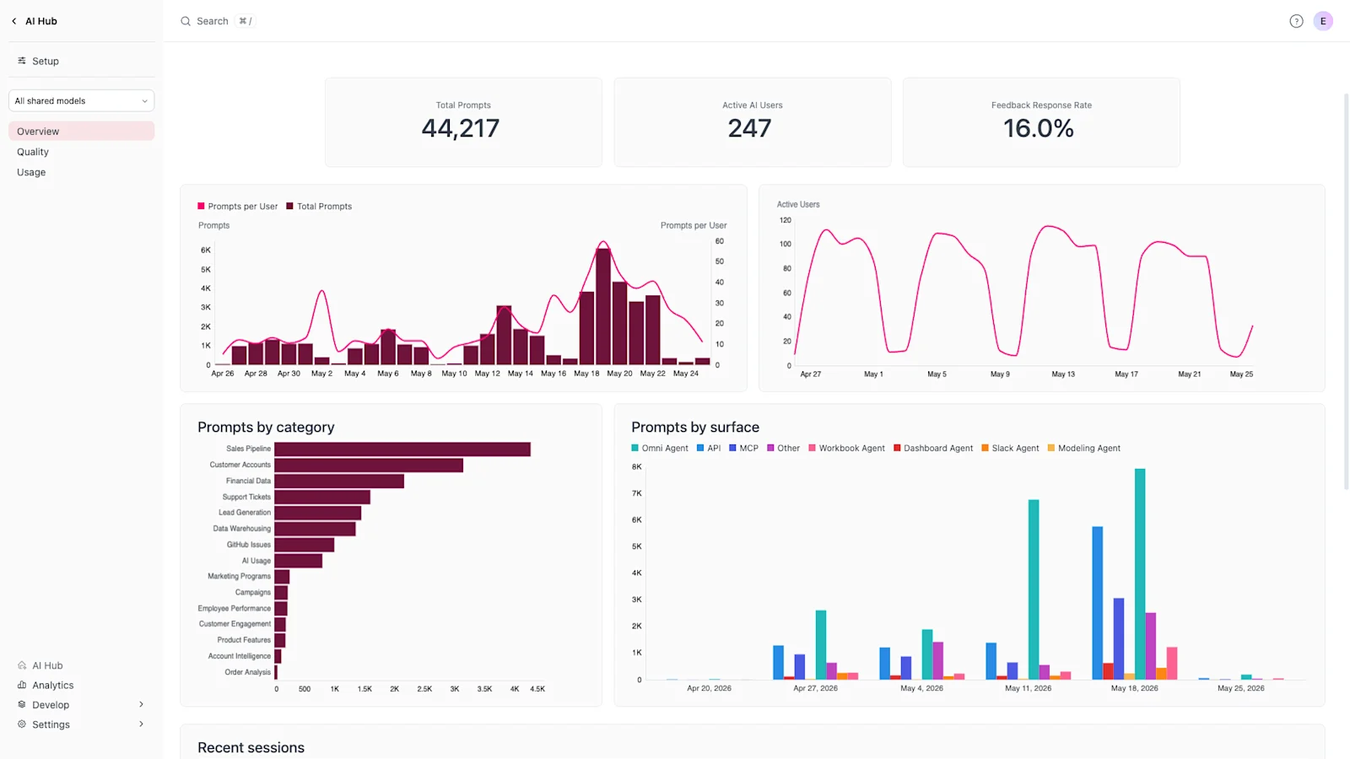This screenshot has height=759, width=1350.
Task: Click the AI Usage category label
Action: click(x=256, y=561)
